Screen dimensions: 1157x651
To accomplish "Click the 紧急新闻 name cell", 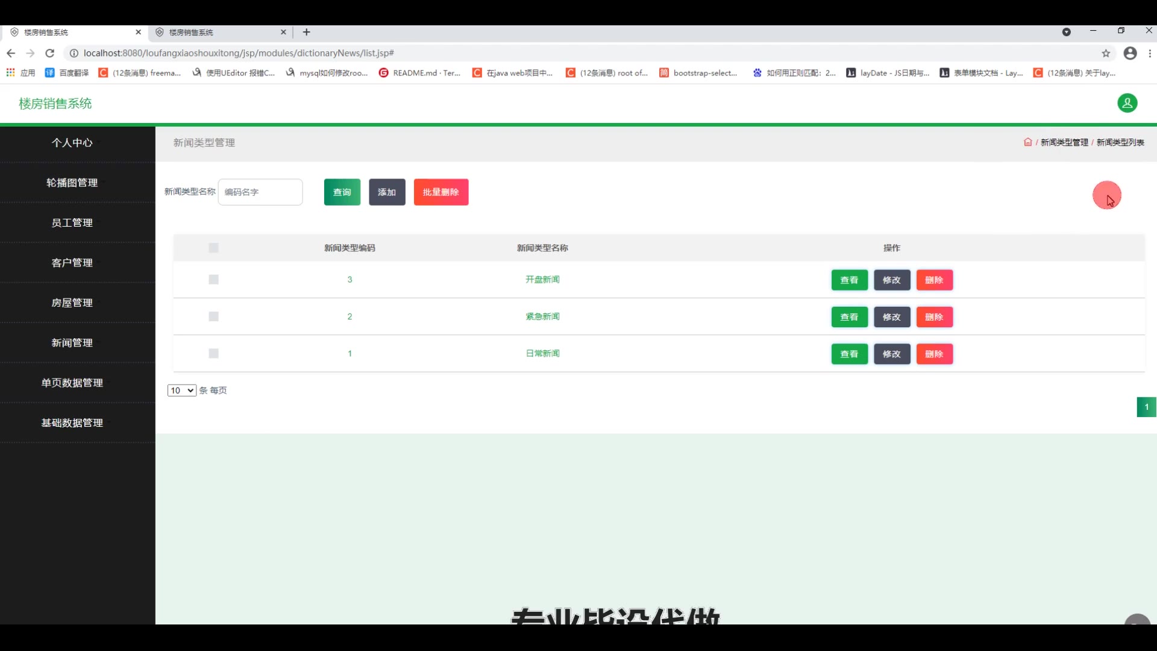I will [542, 316].
